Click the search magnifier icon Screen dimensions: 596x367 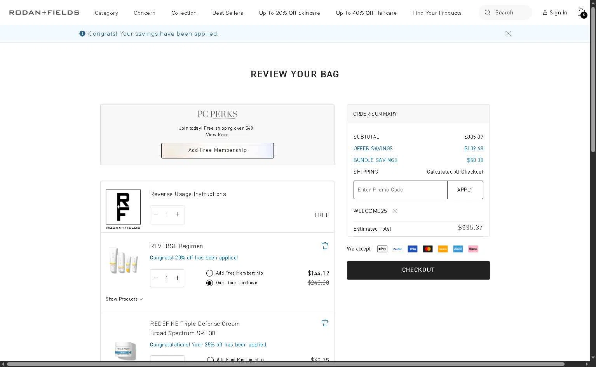(x=487, y=12)
